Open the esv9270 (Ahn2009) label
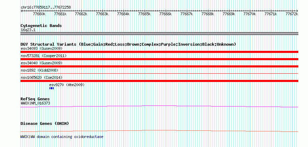This screenshot has width=308, height=147. pyautogui.click(x=67, y=85)
